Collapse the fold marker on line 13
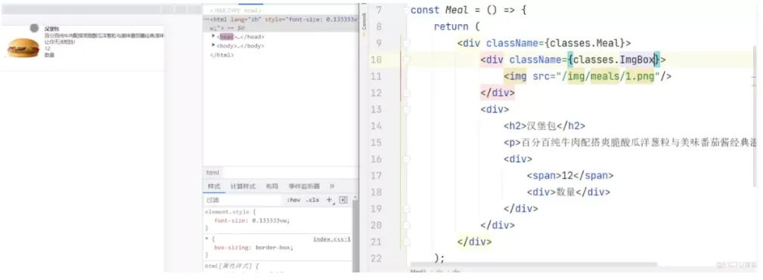763x280 pixels. pos(407,109)
